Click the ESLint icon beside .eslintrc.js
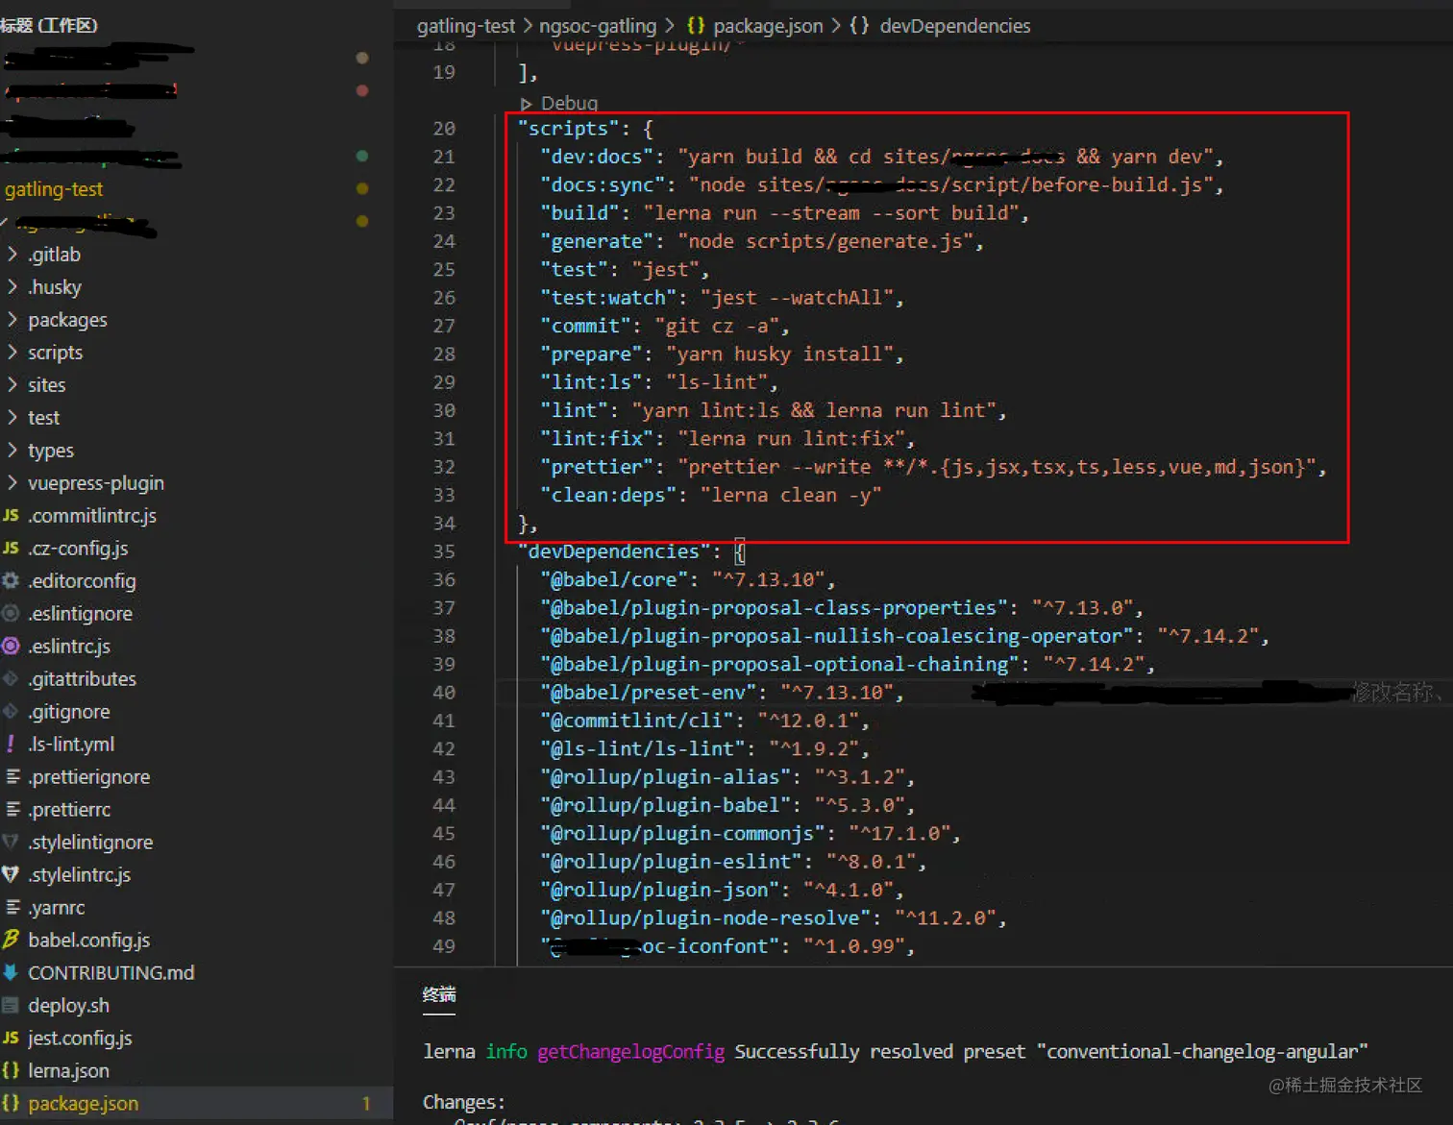This screenshot has height=1125, width=1453. pyautogui.click(x=11, y=647)
